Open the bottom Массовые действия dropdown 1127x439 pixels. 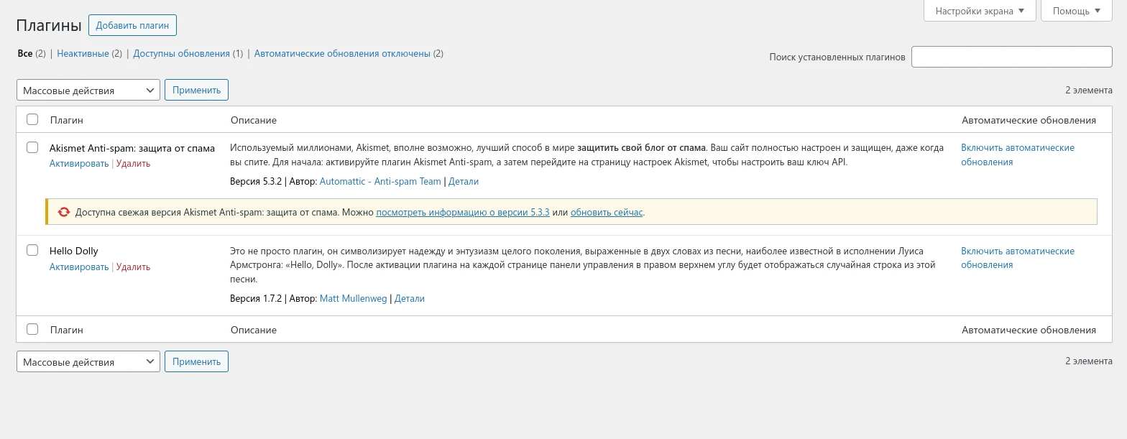[88, 361]
